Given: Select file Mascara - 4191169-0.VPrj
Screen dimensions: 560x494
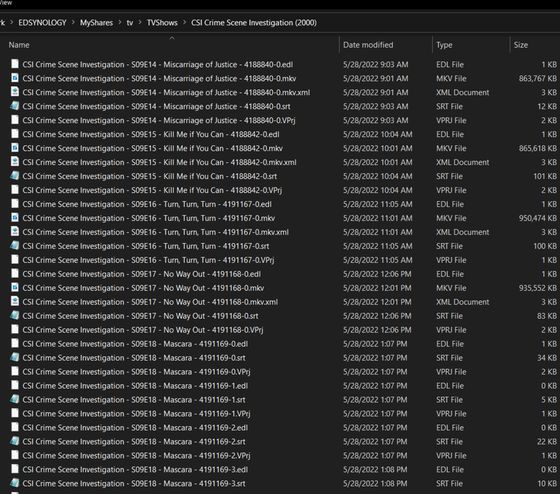Looking at the screenshot, I should [x=137, y=372].
